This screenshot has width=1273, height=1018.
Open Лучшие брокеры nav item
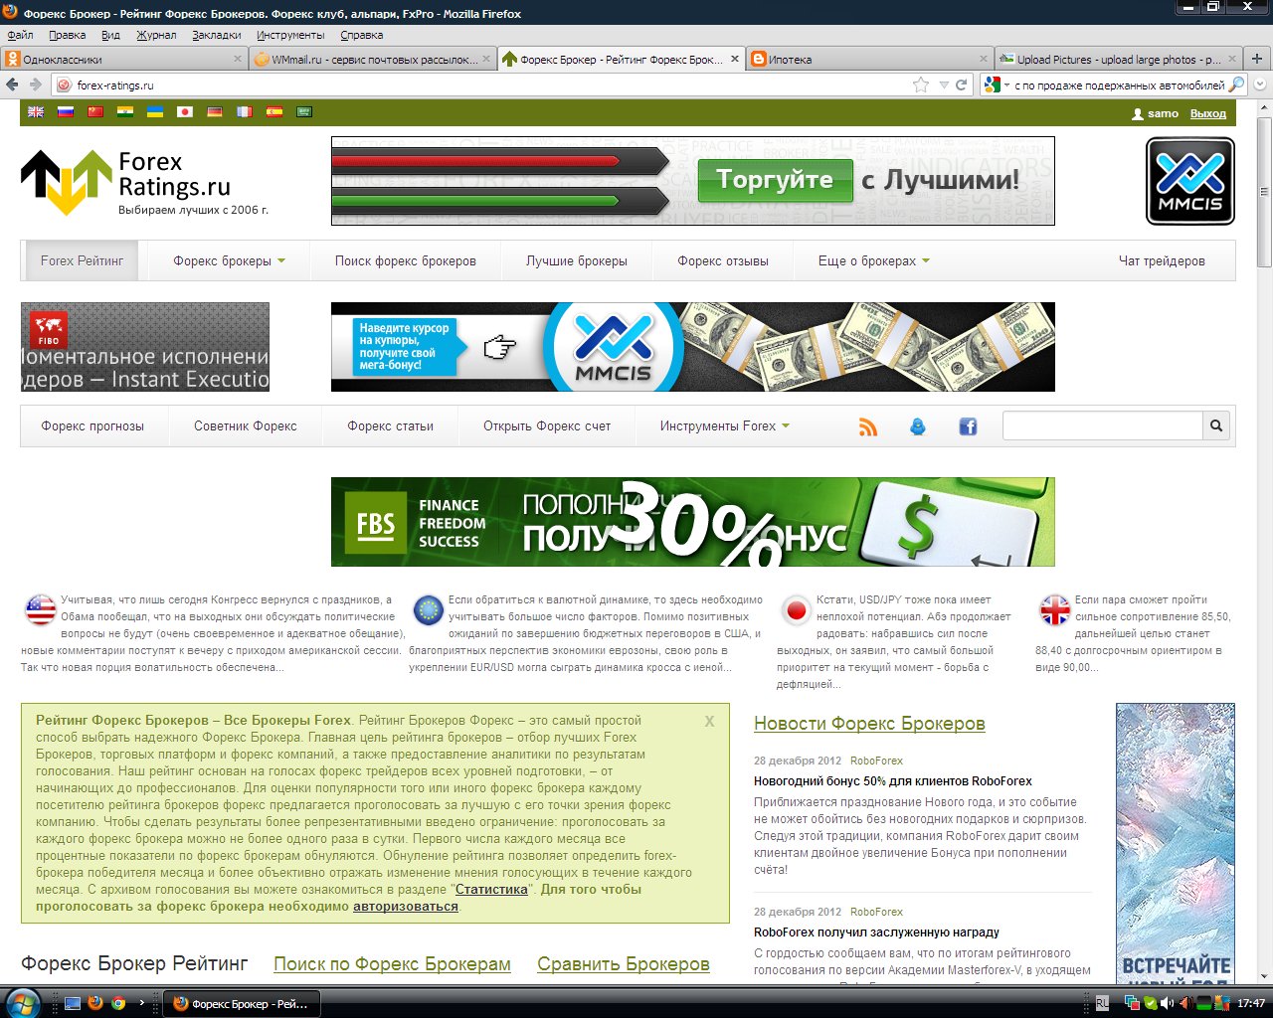[577, 260]
